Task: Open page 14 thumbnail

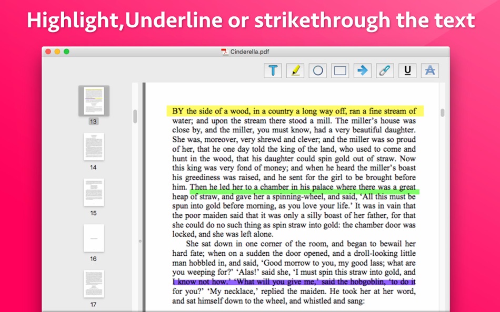Action: 94,147
